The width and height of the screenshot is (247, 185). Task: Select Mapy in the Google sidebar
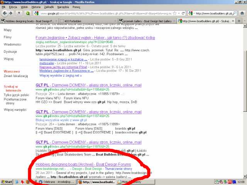click(x=8, y=30)
